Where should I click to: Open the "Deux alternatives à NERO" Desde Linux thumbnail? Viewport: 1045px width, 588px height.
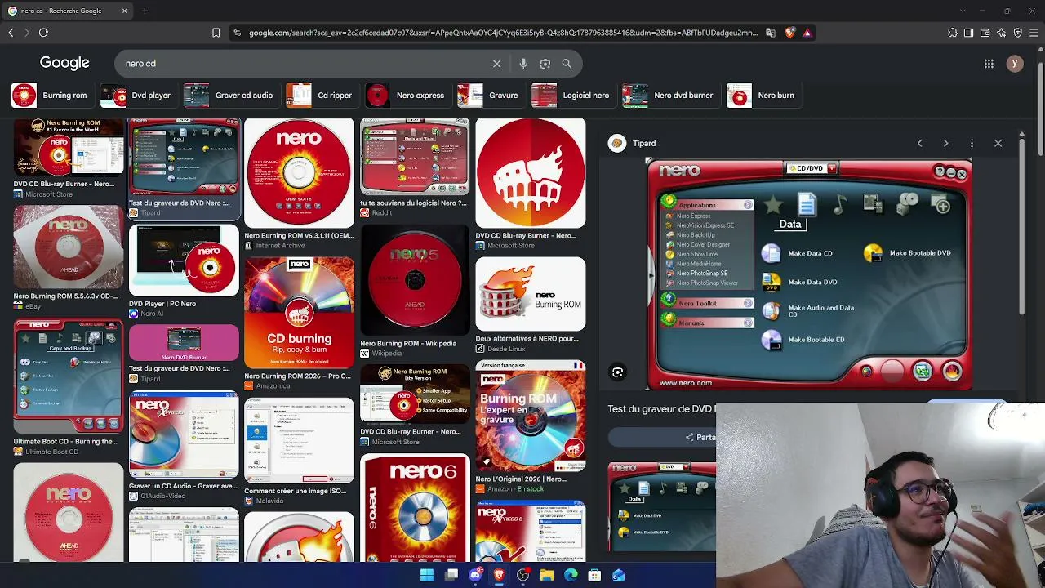[x=531, y=294]
